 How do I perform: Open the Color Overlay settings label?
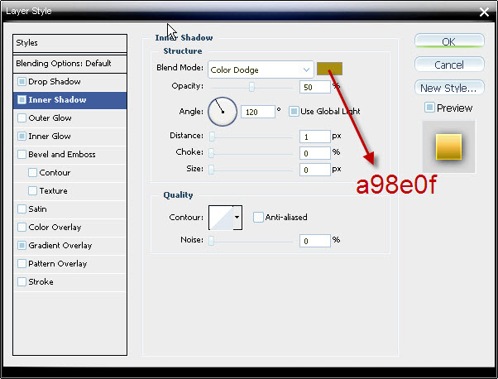pyautogui.click(x=55, y=227)
